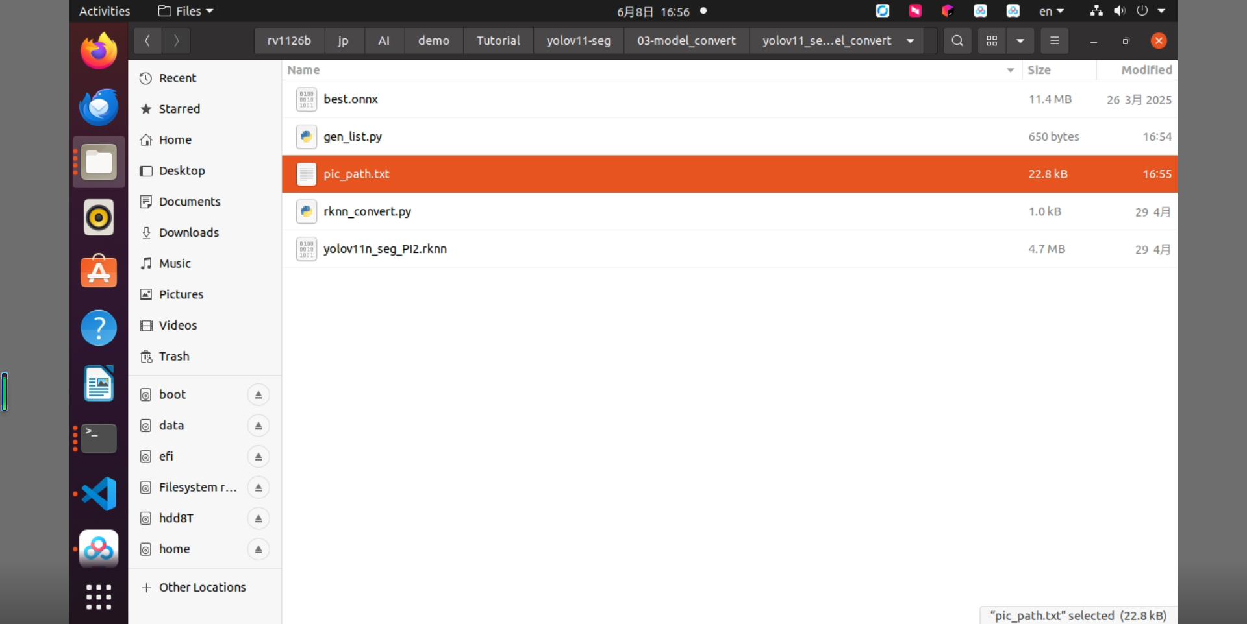
Task: Open Firefox from the dock
Action: click(99, 51)
